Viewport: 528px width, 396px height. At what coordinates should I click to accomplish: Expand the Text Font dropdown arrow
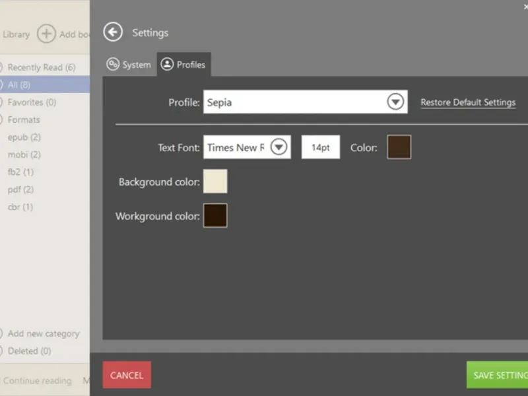coord(279,147)
